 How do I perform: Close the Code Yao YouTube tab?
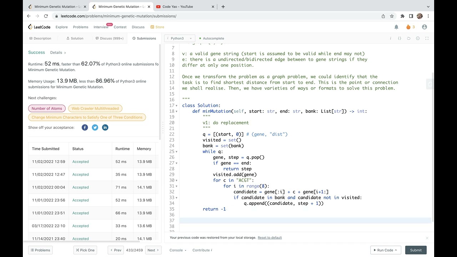(x=213, y=6)
